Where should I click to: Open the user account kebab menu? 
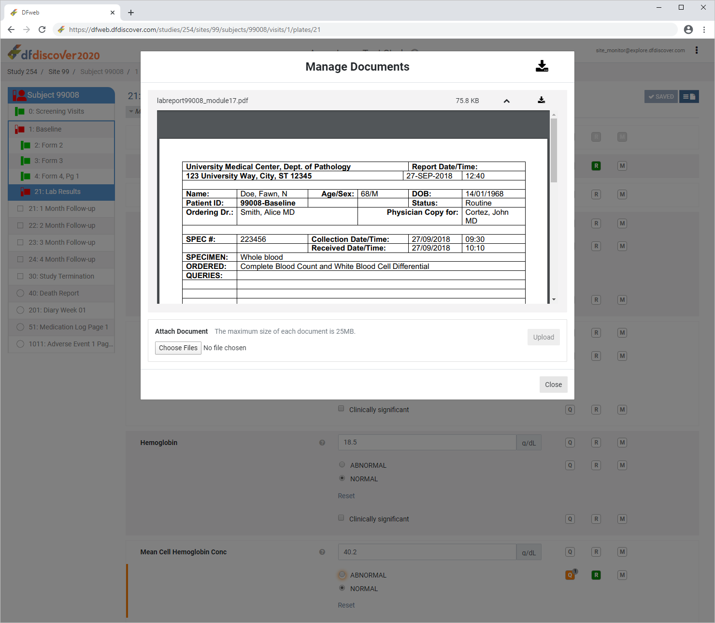pos(696,50)
